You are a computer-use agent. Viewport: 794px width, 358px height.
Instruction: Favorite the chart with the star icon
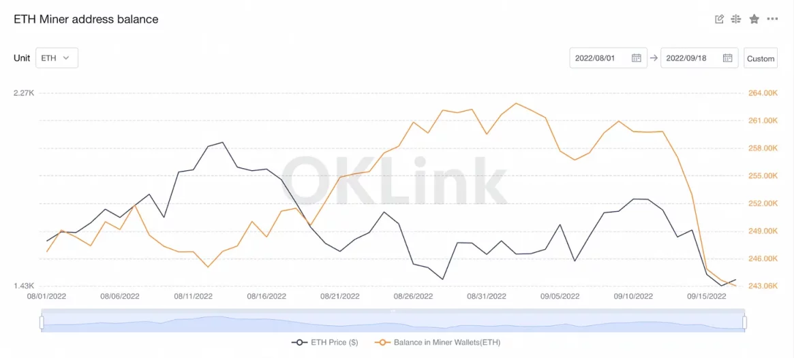[754, 19]
